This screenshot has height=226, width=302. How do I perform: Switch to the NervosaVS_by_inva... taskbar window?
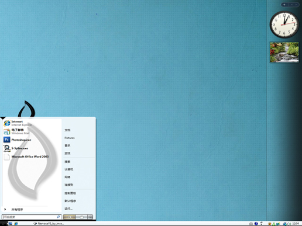tap(49, 224)
